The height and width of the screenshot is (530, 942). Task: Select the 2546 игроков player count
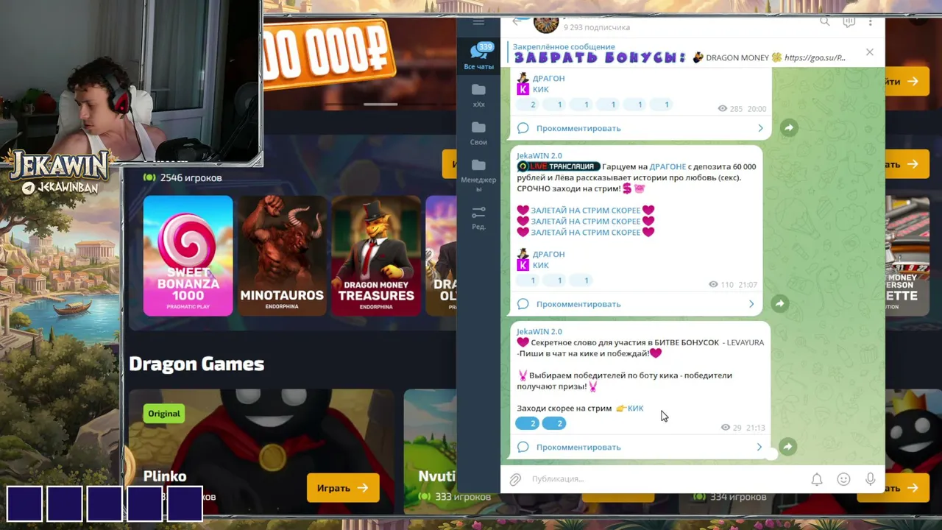(x=183, y=177)
